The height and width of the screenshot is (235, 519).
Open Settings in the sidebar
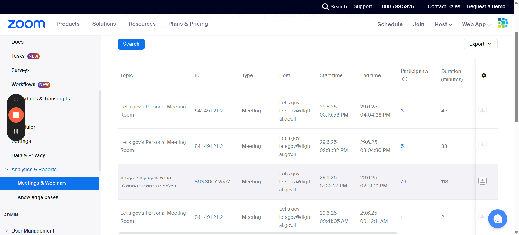[x=21, y=141]
